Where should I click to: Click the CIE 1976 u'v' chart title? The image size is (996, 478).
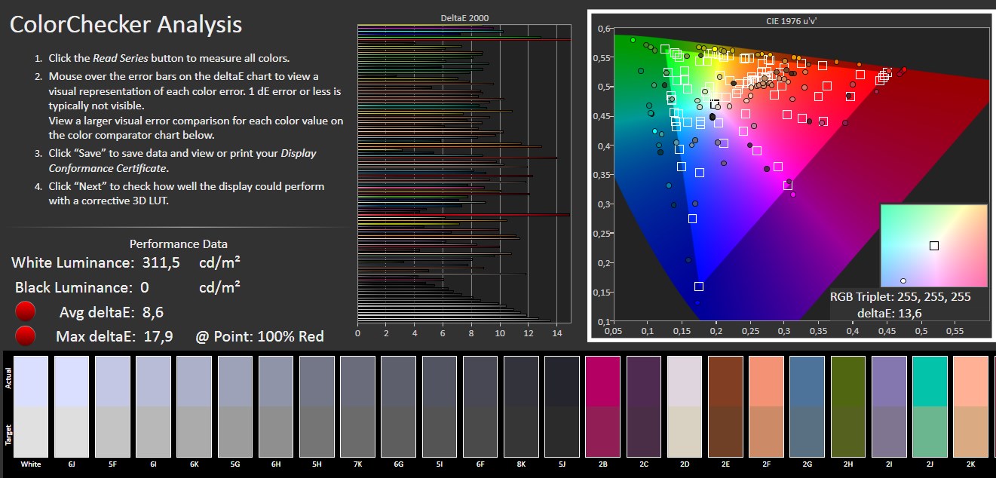[x=791, y=21]
